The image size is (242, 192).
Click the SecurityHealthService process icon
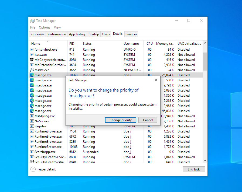tap(32, 157)
